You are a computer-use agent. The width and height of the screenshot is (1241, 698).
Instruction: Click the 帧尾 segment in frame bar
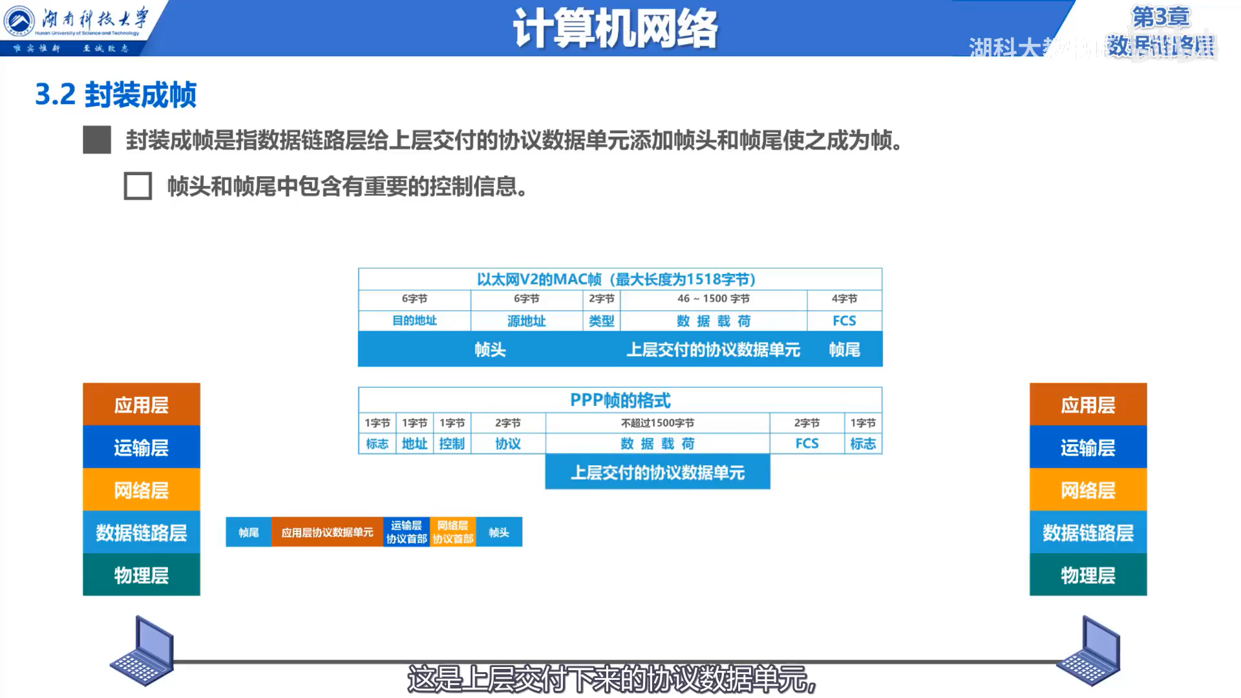249,532
